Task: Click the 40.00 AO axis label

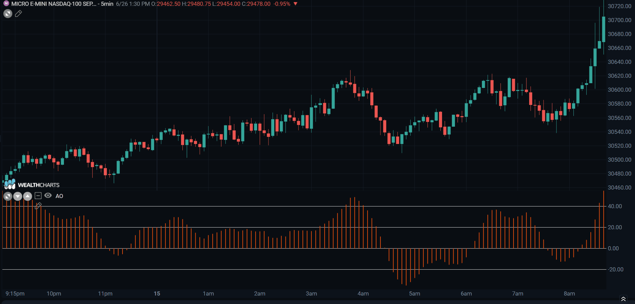Action: [615, 206]
